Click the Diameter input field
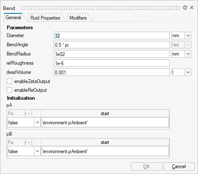Screen dimensions: 198x174 pyautogui.click(x=111, y=35)
